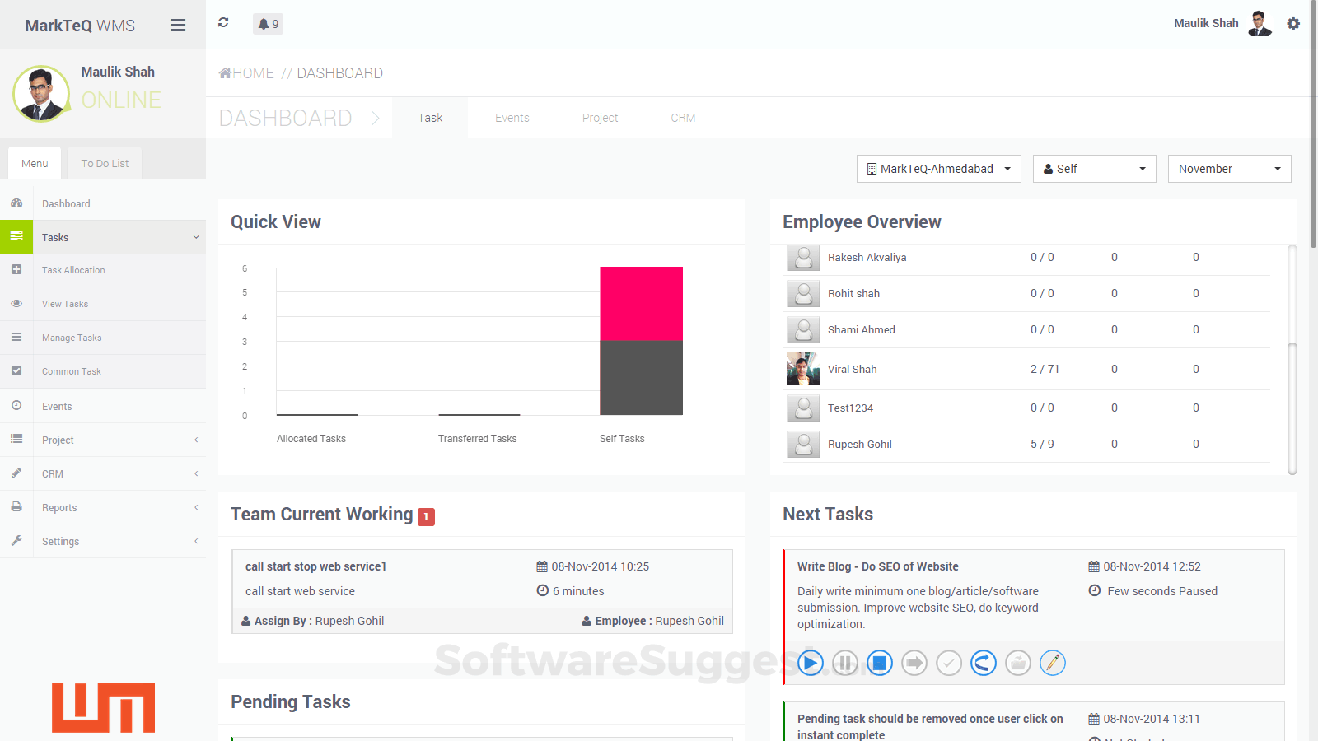Click Viral Shah employee photo
Image resolution: width=1318 pixels, height=741 pixels.
coord(802,369)
